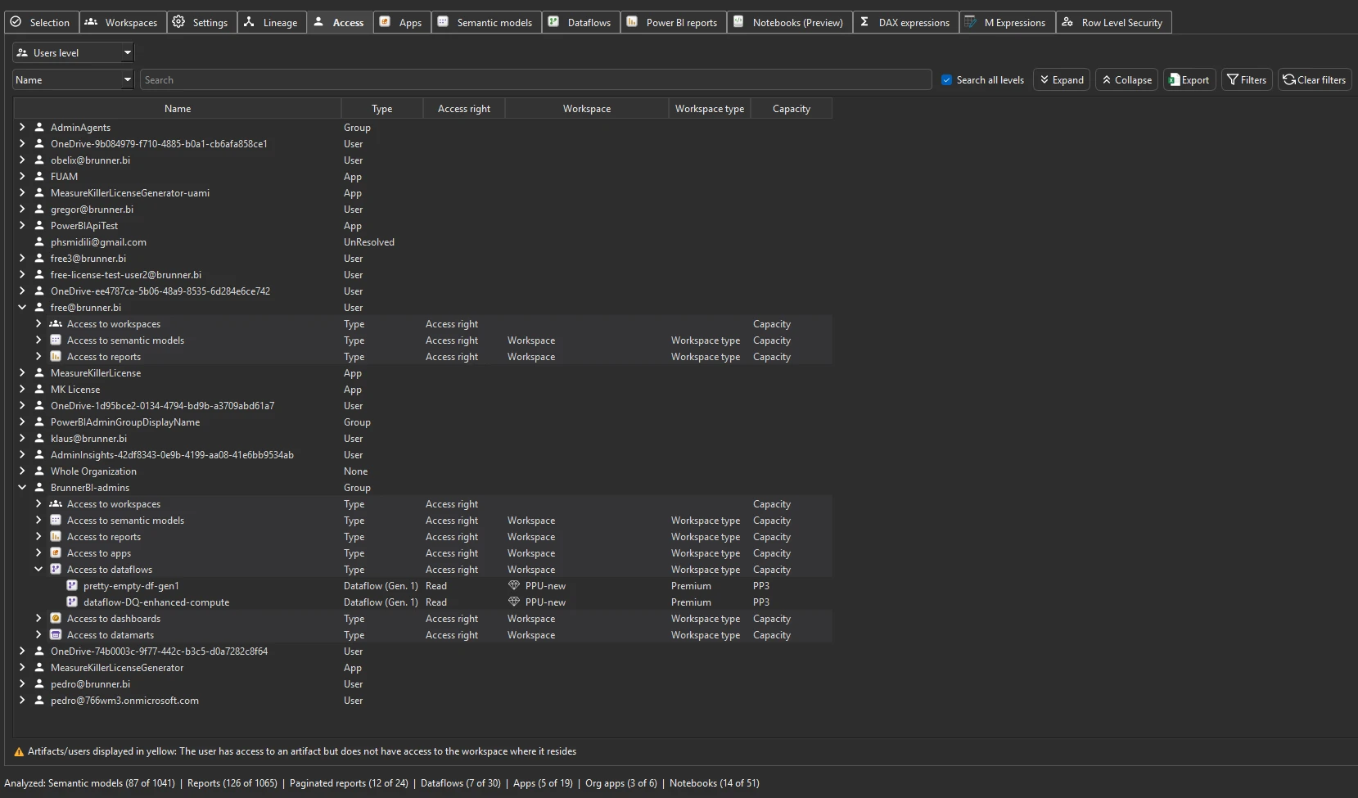The width and height of the screenshot is (1358, 798).
Task: Expand the obelix@brunner.bi user row
Action: pos(22,160)
